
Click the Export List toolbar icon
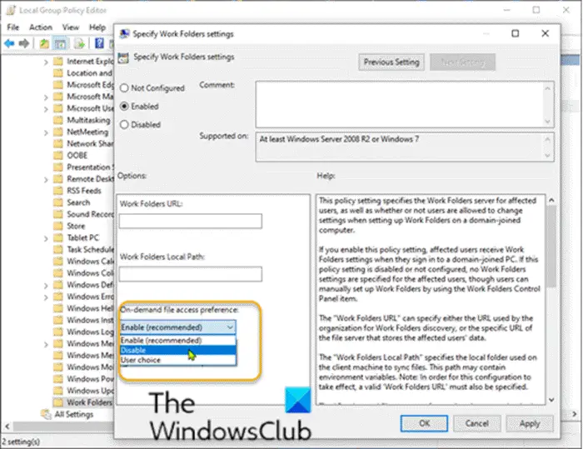79,44
